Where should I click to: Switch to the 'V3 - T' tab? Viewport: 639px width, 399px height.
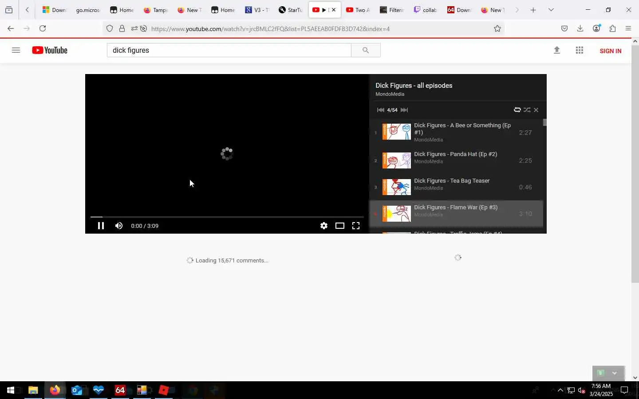(x=257, y=10)
